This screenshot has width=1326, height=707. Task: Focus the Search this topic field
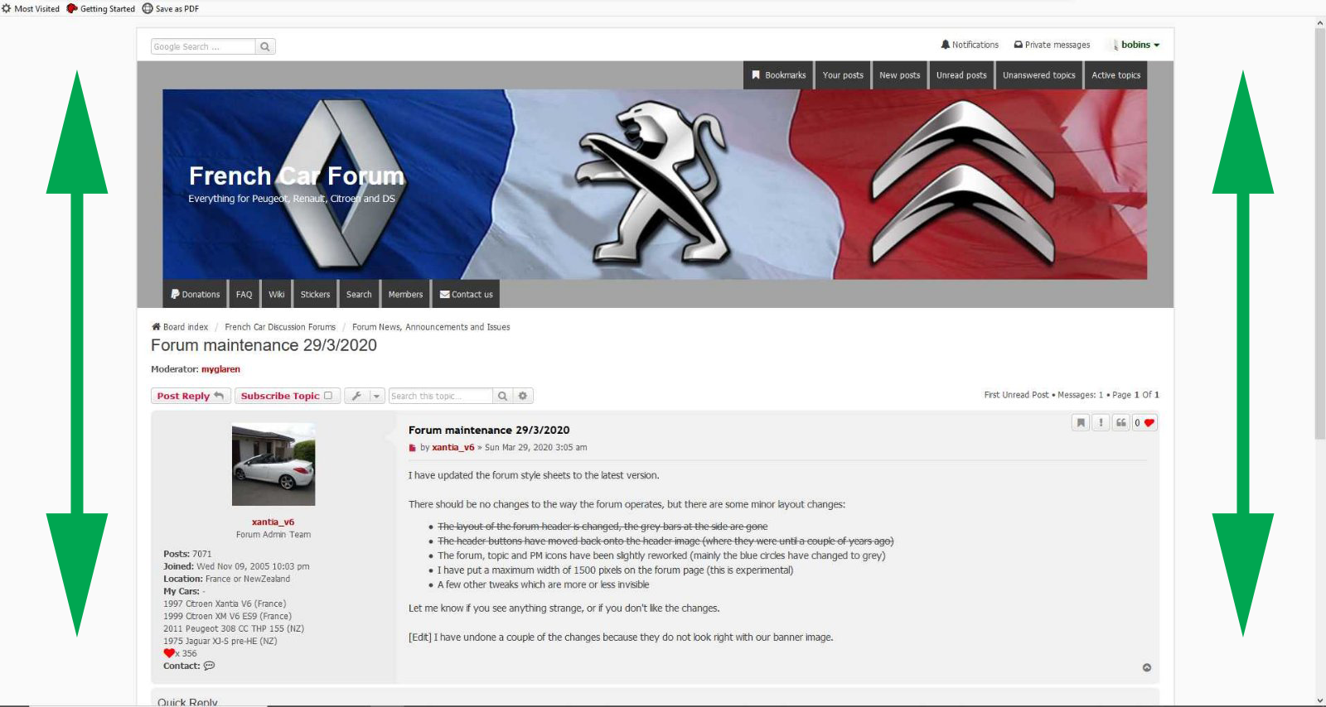pyautogui.click(x=441, y=396)
